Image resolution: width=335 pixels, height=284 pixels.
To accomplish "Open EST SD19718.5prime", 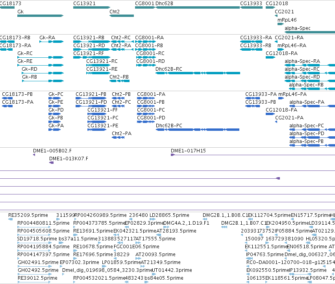I will [x=37, y=238].
